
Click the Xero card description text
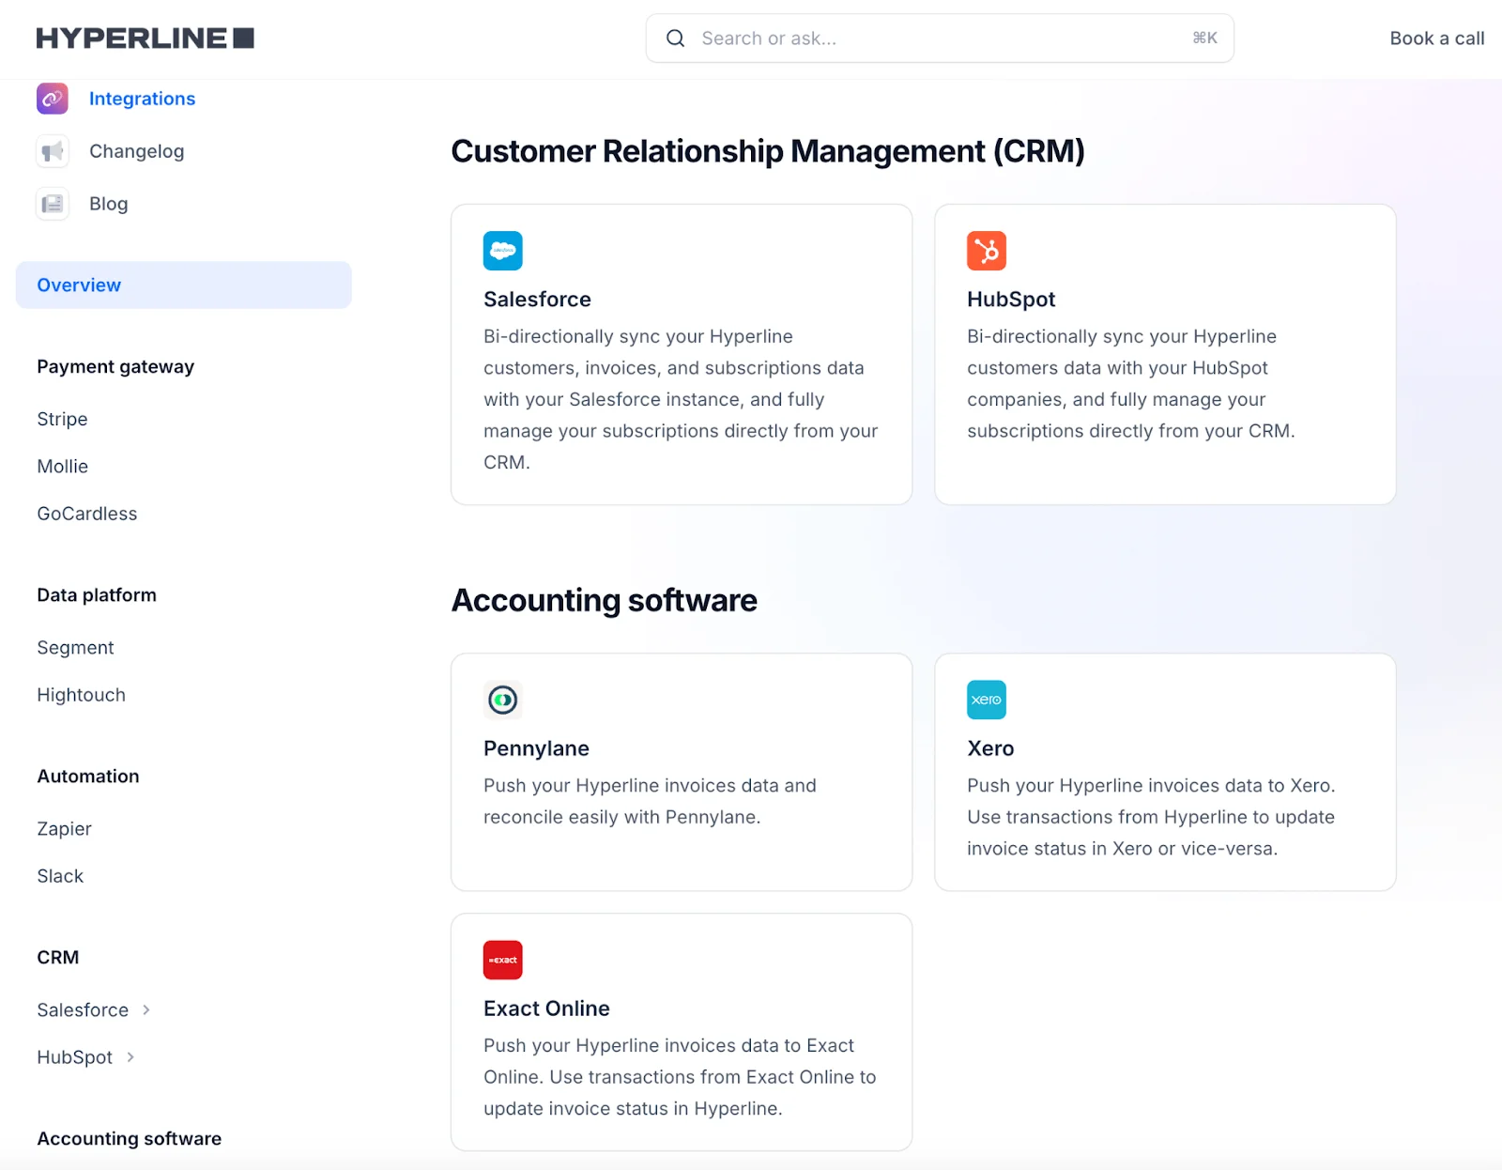click(1152, 817)
